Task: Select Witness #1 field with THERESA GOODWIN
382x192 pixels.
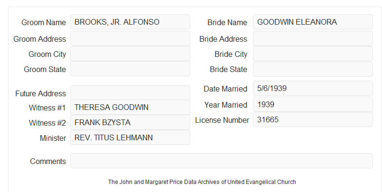Action: 130,107
